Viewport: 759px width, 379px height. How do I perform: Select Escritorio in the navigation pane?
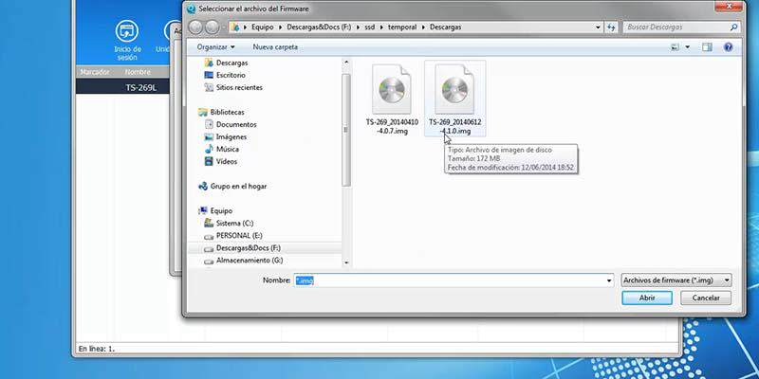tap(225, 75)
